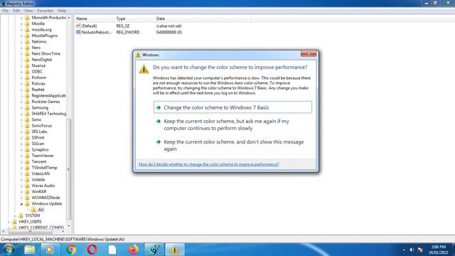
Task: Select the Rockstar Games folder icon
Action: pyautogui.click(x=27, y=102)
